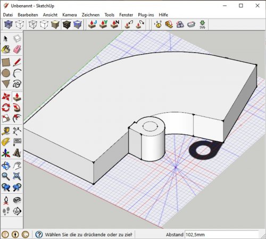The height and width of the screenshot is (239, 266).
Task: Switch to Wireframe display style
Action: pyautogui.click(x=33, y=24)
